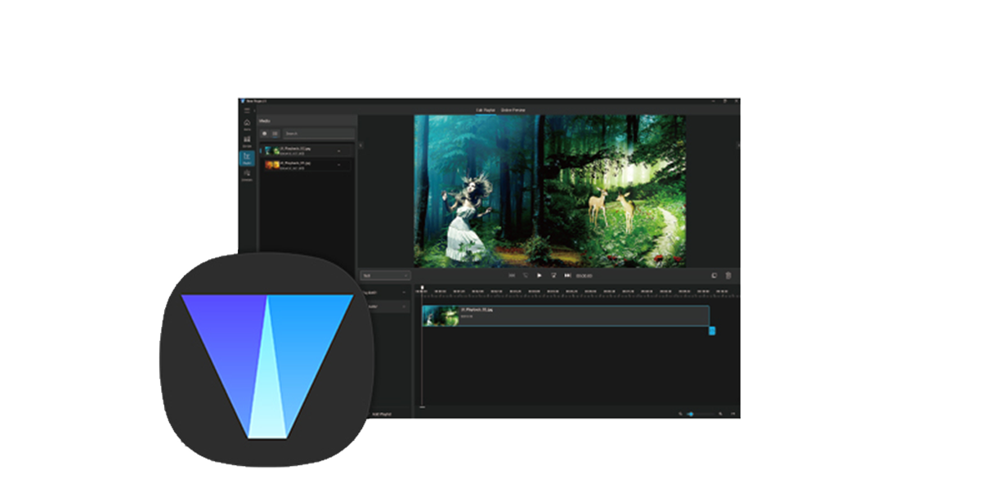
Task: Open the sidebar hamburger menu icon
Action: click(247, 108)
